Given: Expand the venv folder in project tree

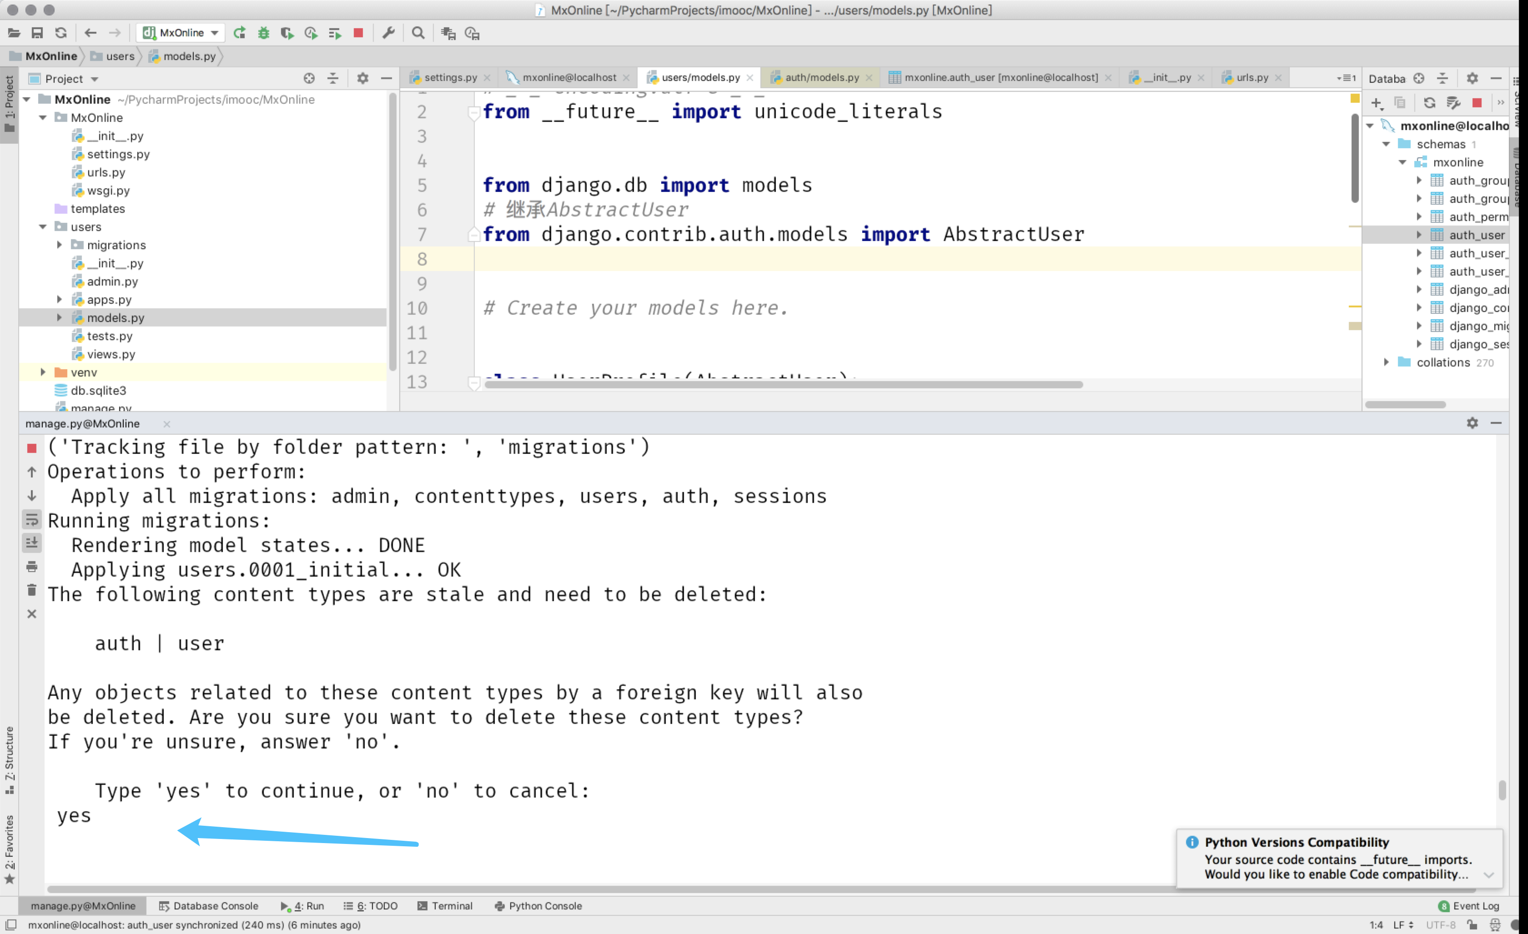Looking at the screenshot, I should tap(43, 372).
